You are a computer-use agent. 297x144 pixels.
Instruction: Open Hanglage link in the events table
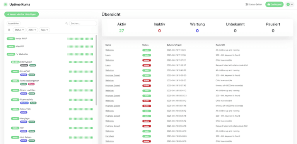110,136
